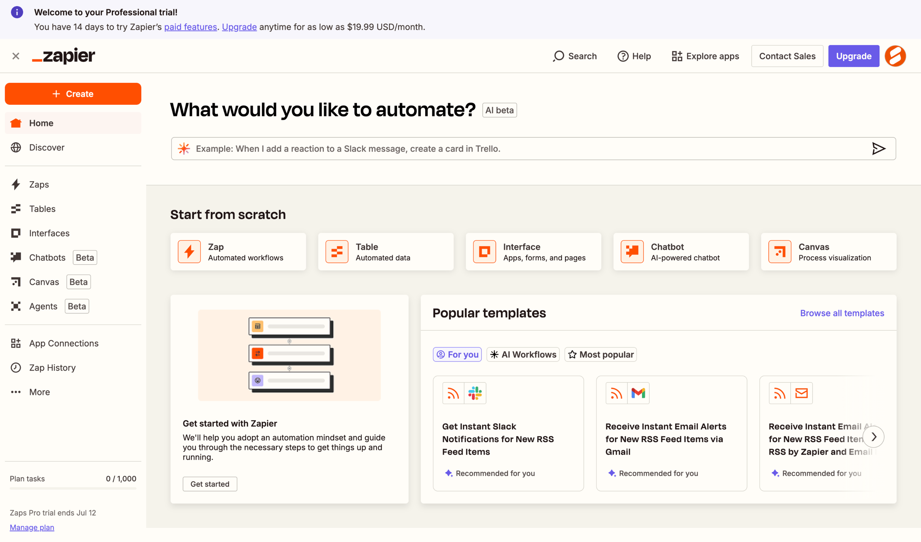Click the Chatbot start-from-scratch card
Image resolution: width=921 pixels, height=542 pixels.
[x=681, y=252]
